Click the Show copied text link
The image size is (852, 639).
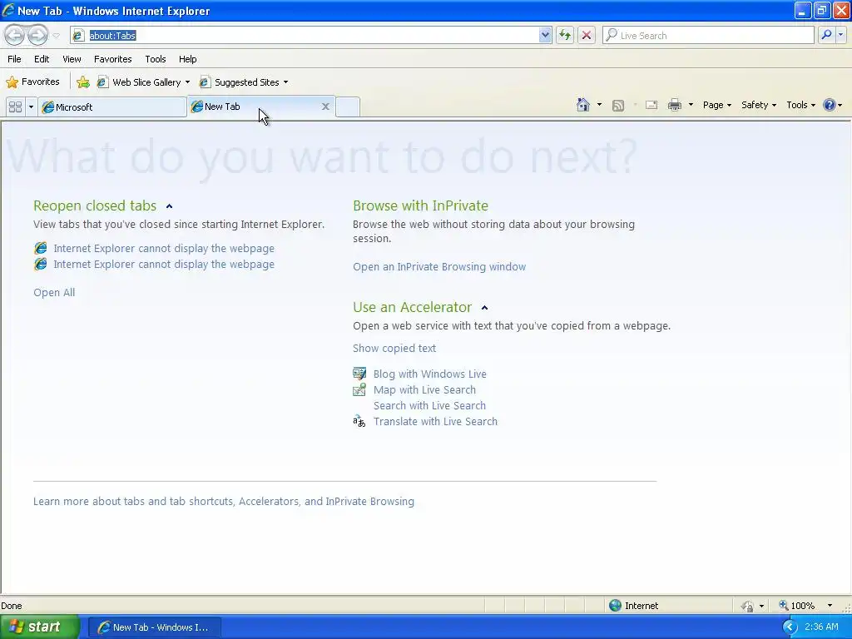click(x=394, y=349)
